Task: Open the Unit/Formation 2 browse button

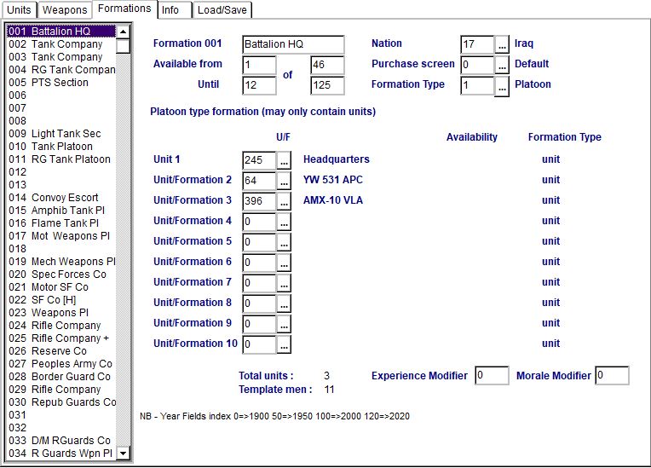Action: pos(284,181)
